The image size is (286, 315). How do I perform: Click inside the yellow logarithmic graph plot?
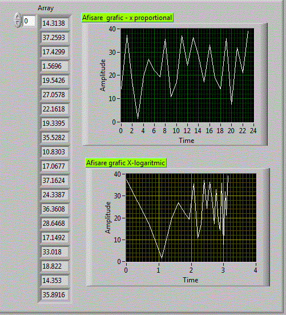pyautogui.click(x=191, y=218)
